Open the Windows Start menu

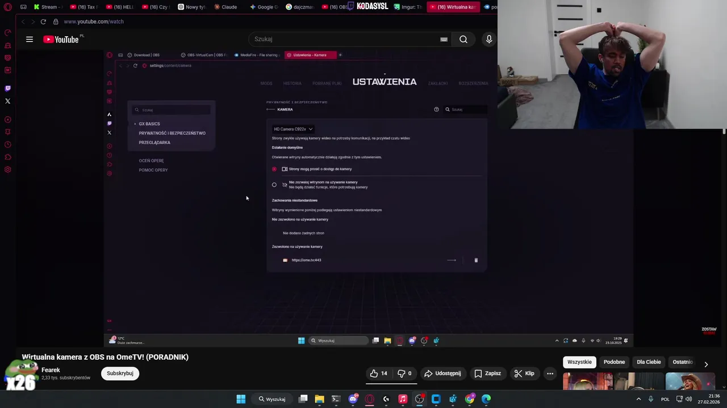(x=241, y=399)
